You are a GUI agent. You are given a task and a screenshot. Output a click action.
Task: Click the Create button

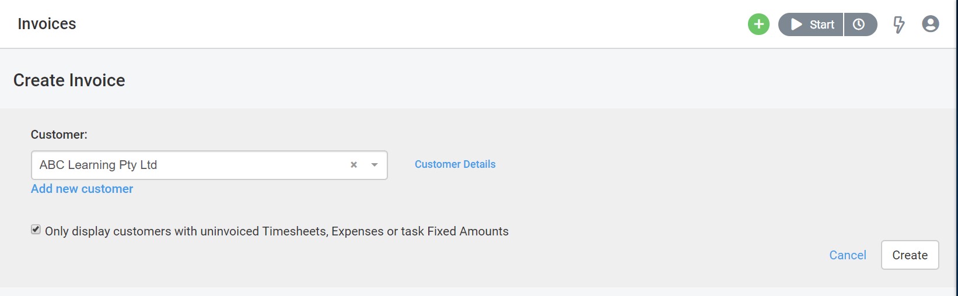910,255
